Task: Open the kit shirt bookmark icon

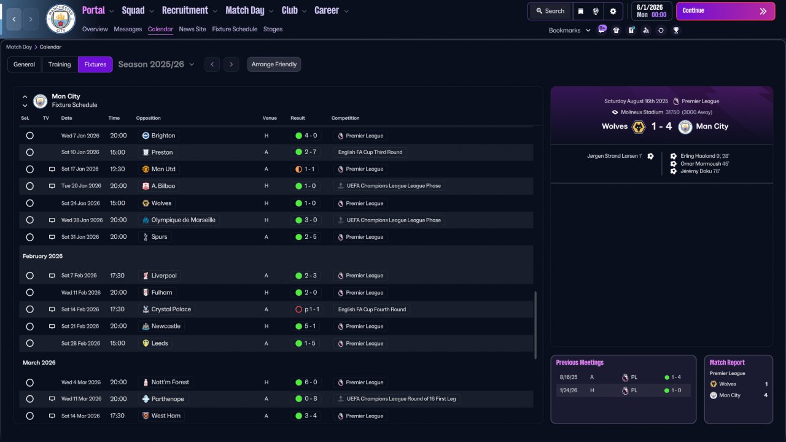Action: [617, 30]
